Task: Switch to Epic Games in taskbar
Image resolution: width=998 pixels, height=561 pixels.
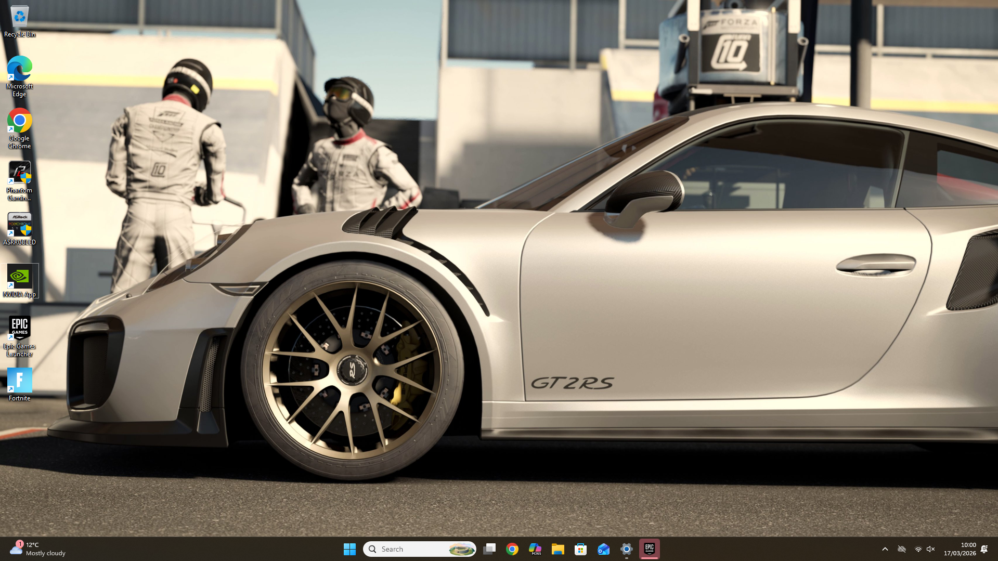Action: [x=650, y=549]
